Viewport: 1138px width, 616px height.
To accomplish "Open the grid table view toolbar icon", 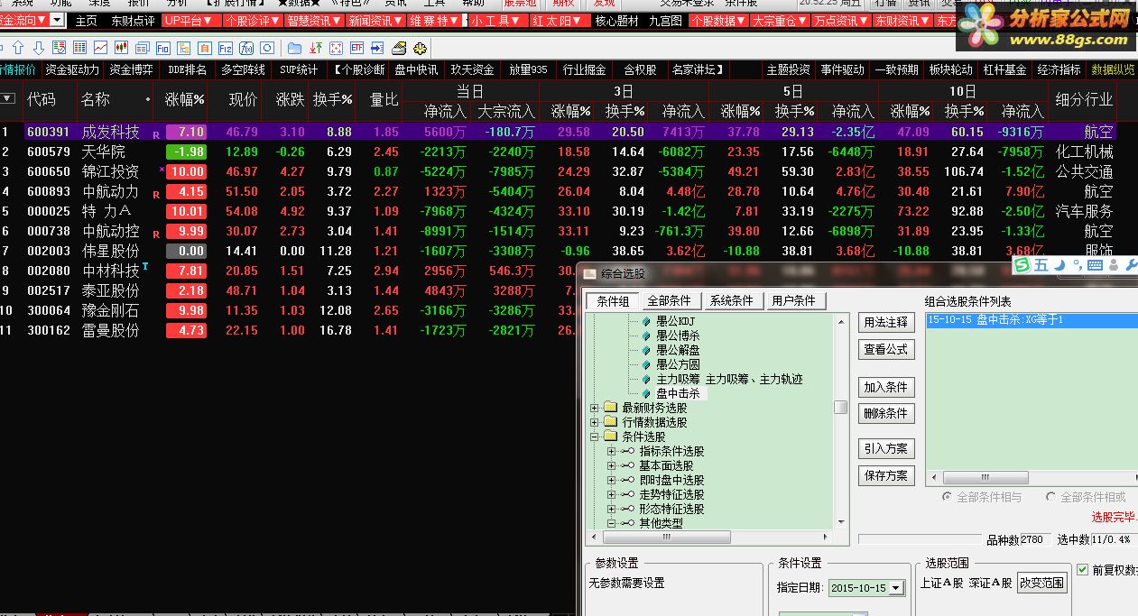I will 79,48.
